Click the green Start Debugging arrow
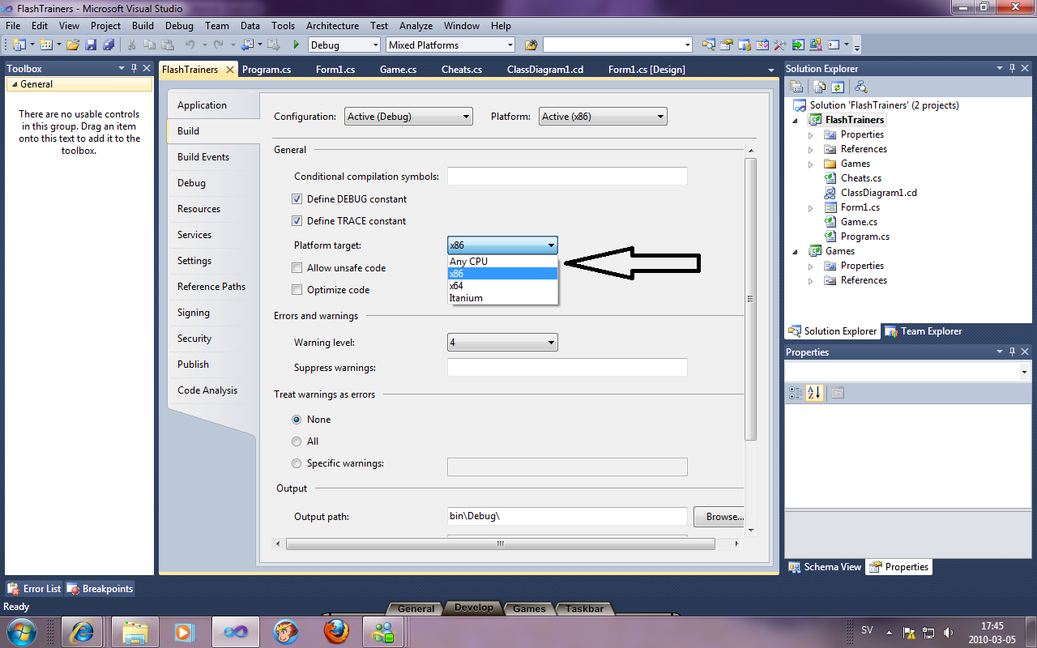The width and height of the screenshot is (1037, 648). point(297,45)
